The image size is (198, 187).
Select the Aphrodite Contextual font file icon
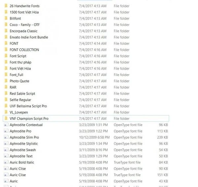6,125
